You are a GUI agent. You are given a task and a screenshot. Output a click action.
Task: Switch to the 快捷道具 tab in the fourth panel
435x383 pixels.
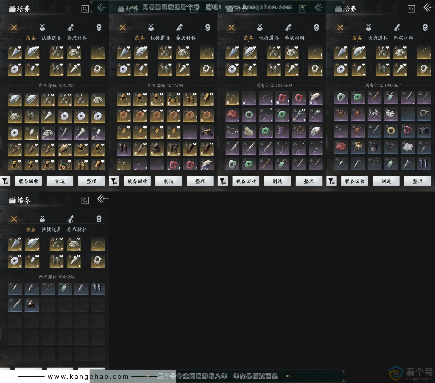(x=378, y=38)
